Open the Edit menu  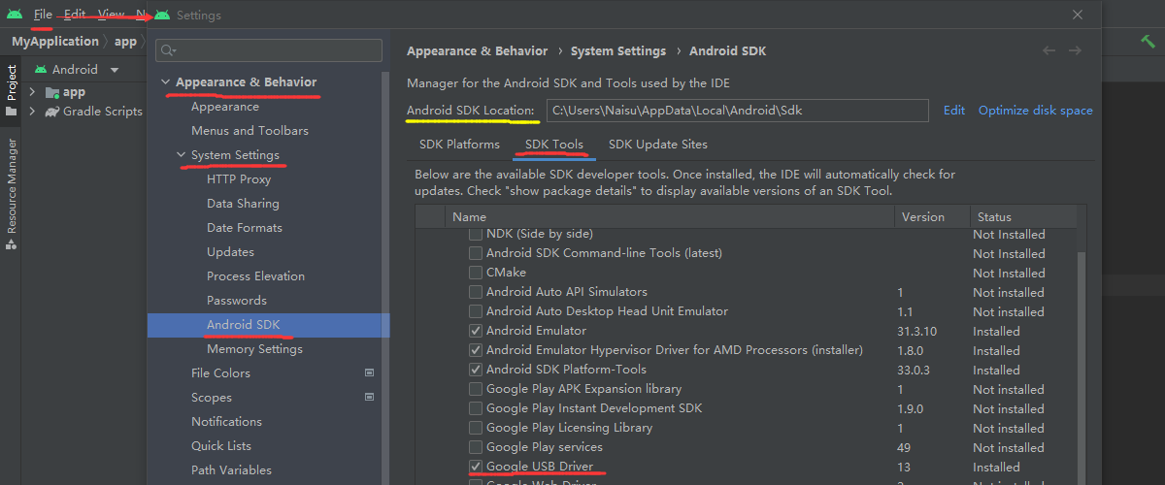(75, 15)
